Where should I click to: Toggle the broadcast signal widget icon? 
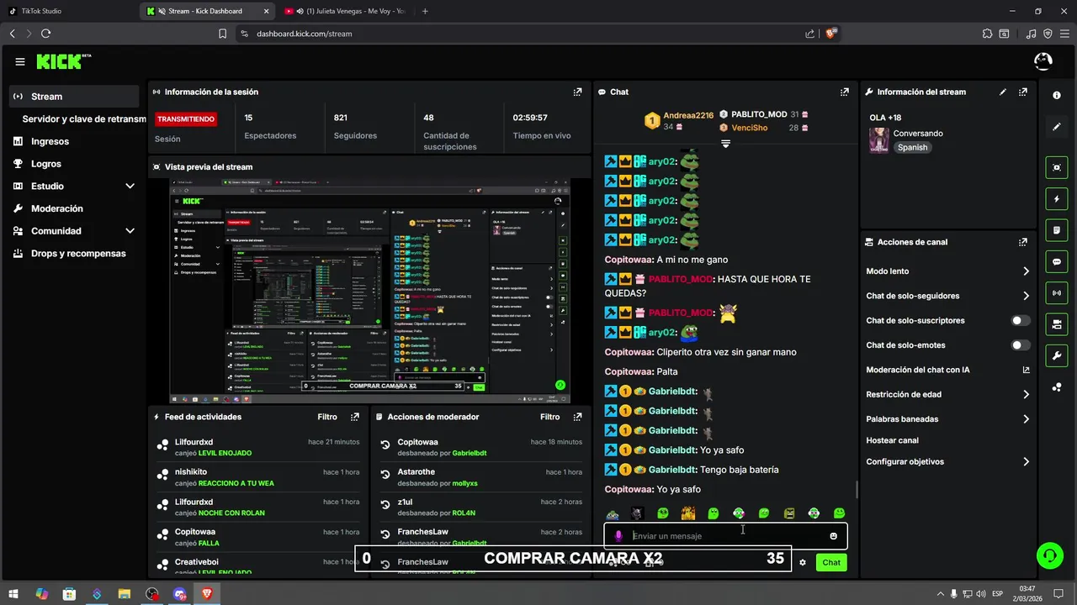[1057, 292]
